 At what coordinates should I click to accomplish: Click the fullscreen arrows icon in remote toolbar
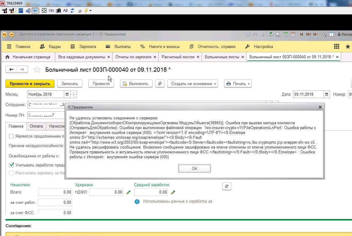click(x=44, y=11)
